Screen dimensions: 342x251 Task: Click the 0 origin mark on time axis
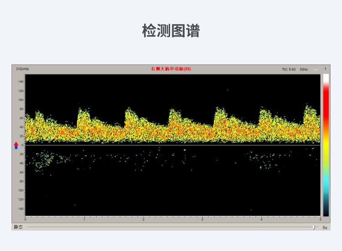(26, 219)
